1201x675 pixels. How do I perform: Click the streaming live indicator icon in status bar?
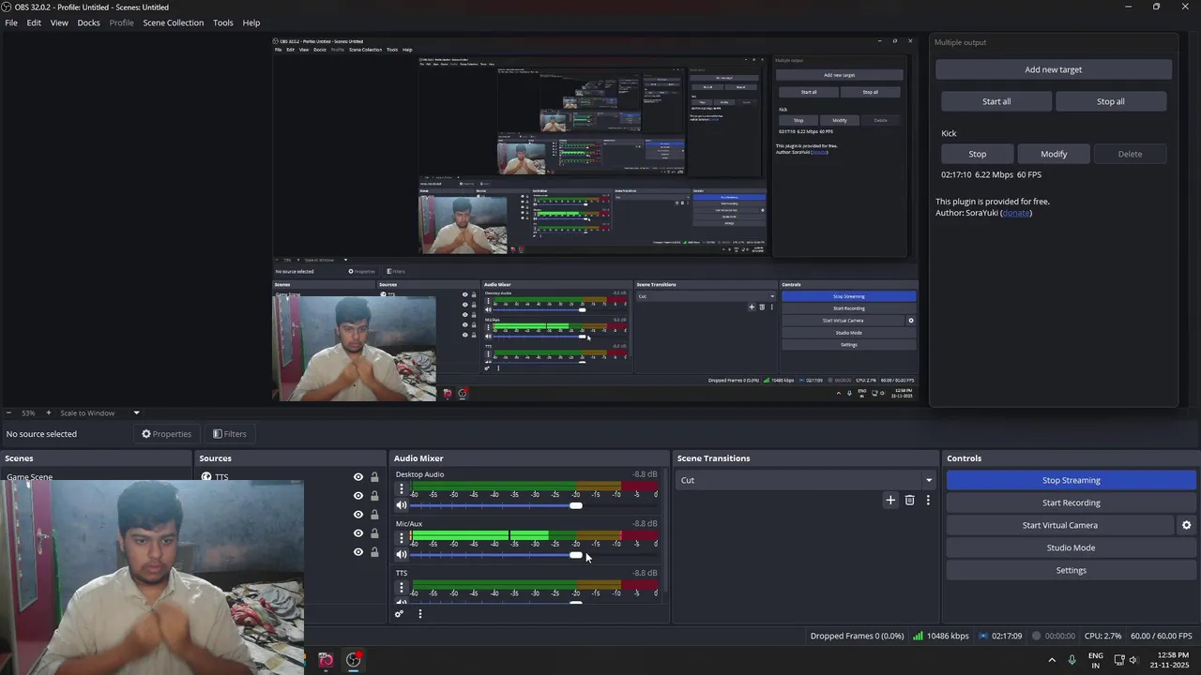983,636
